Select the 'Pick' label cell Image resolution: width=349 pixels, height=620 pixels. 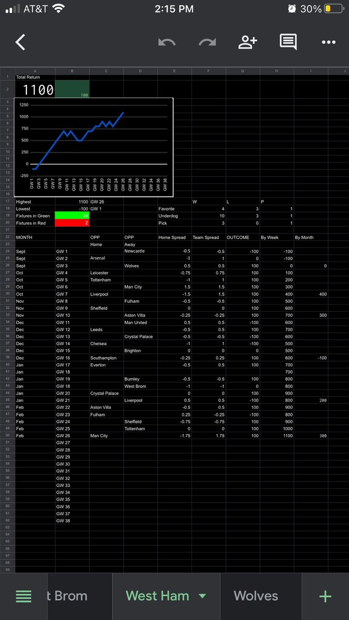pyautogui.click(x=174, y=223)
